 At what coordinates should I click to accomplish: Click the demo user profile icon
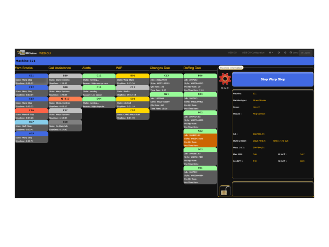291,53
